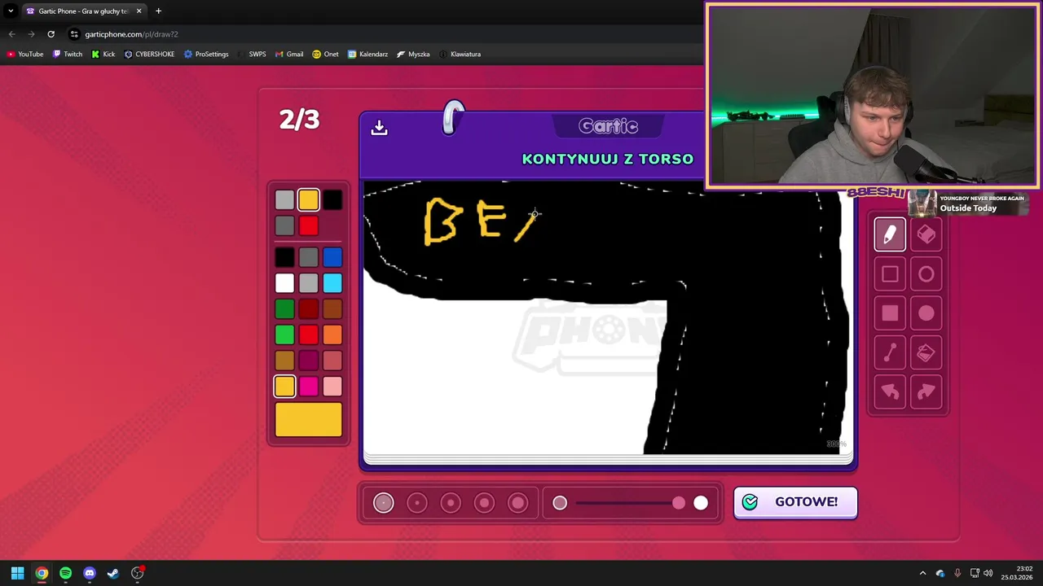Redo the undone drawing stroke

pos(926,392)
